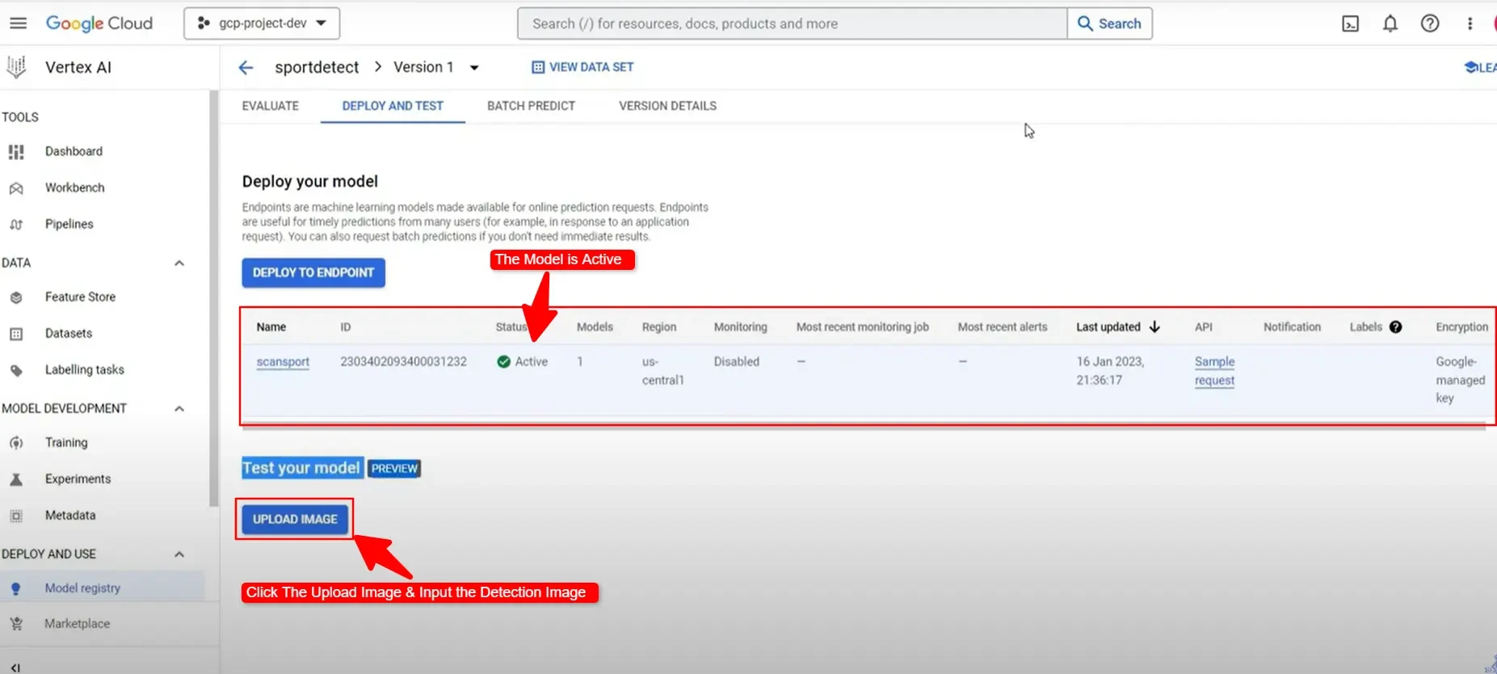Open Metadata in sidebar
The image size is (1497, 674).
click(x=70, y=515)
